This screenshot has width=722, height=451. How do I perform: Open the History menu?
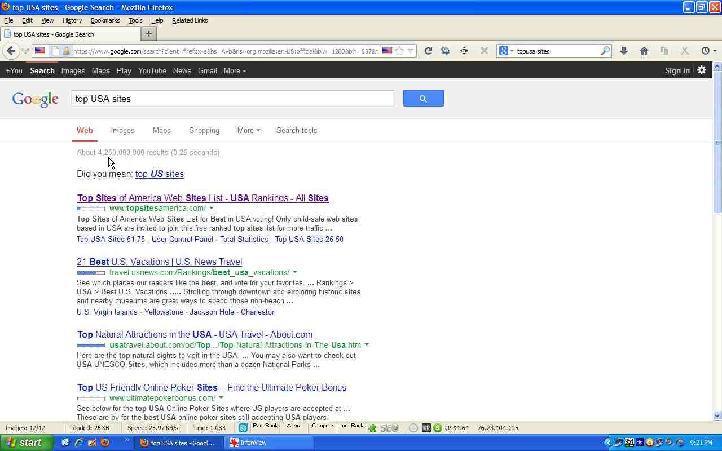click(x=72, y=20)
